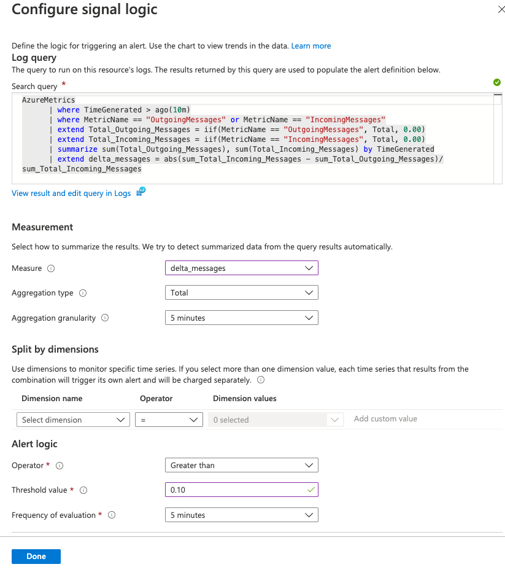Show info tooltip for Alert logic Operator
505x575 pixels.
60,466
